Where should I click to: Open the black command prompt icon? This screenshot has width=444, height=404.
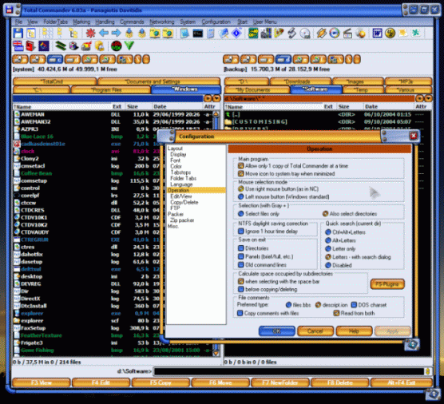pos(198,34)
